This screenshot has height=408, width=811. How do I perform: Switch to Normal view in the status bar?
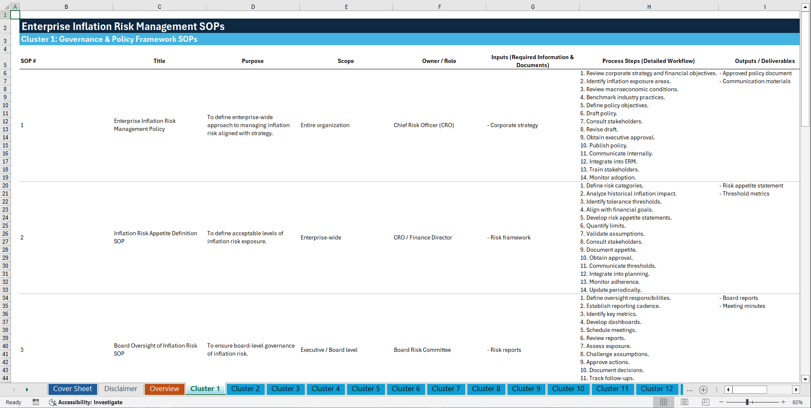[663, 402]
